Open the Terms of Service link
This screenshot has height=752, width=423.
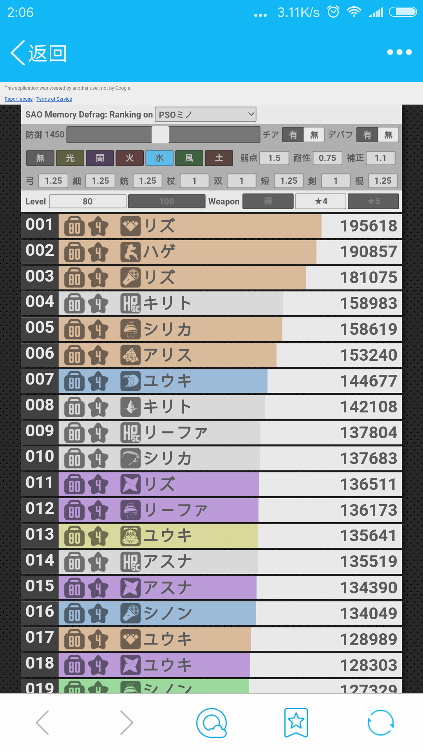[54, 99]
